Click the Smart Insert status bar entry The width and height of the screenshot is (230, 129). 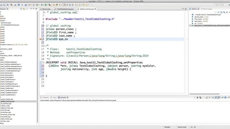tap(182, 127)
